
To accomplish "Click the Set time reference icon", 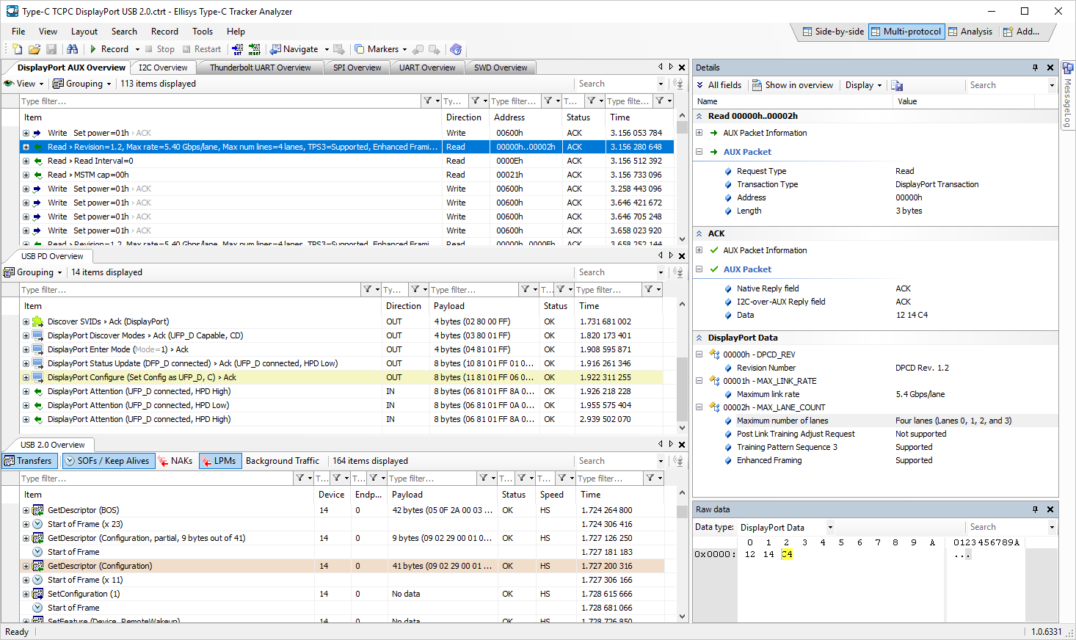I will [237, 49].
